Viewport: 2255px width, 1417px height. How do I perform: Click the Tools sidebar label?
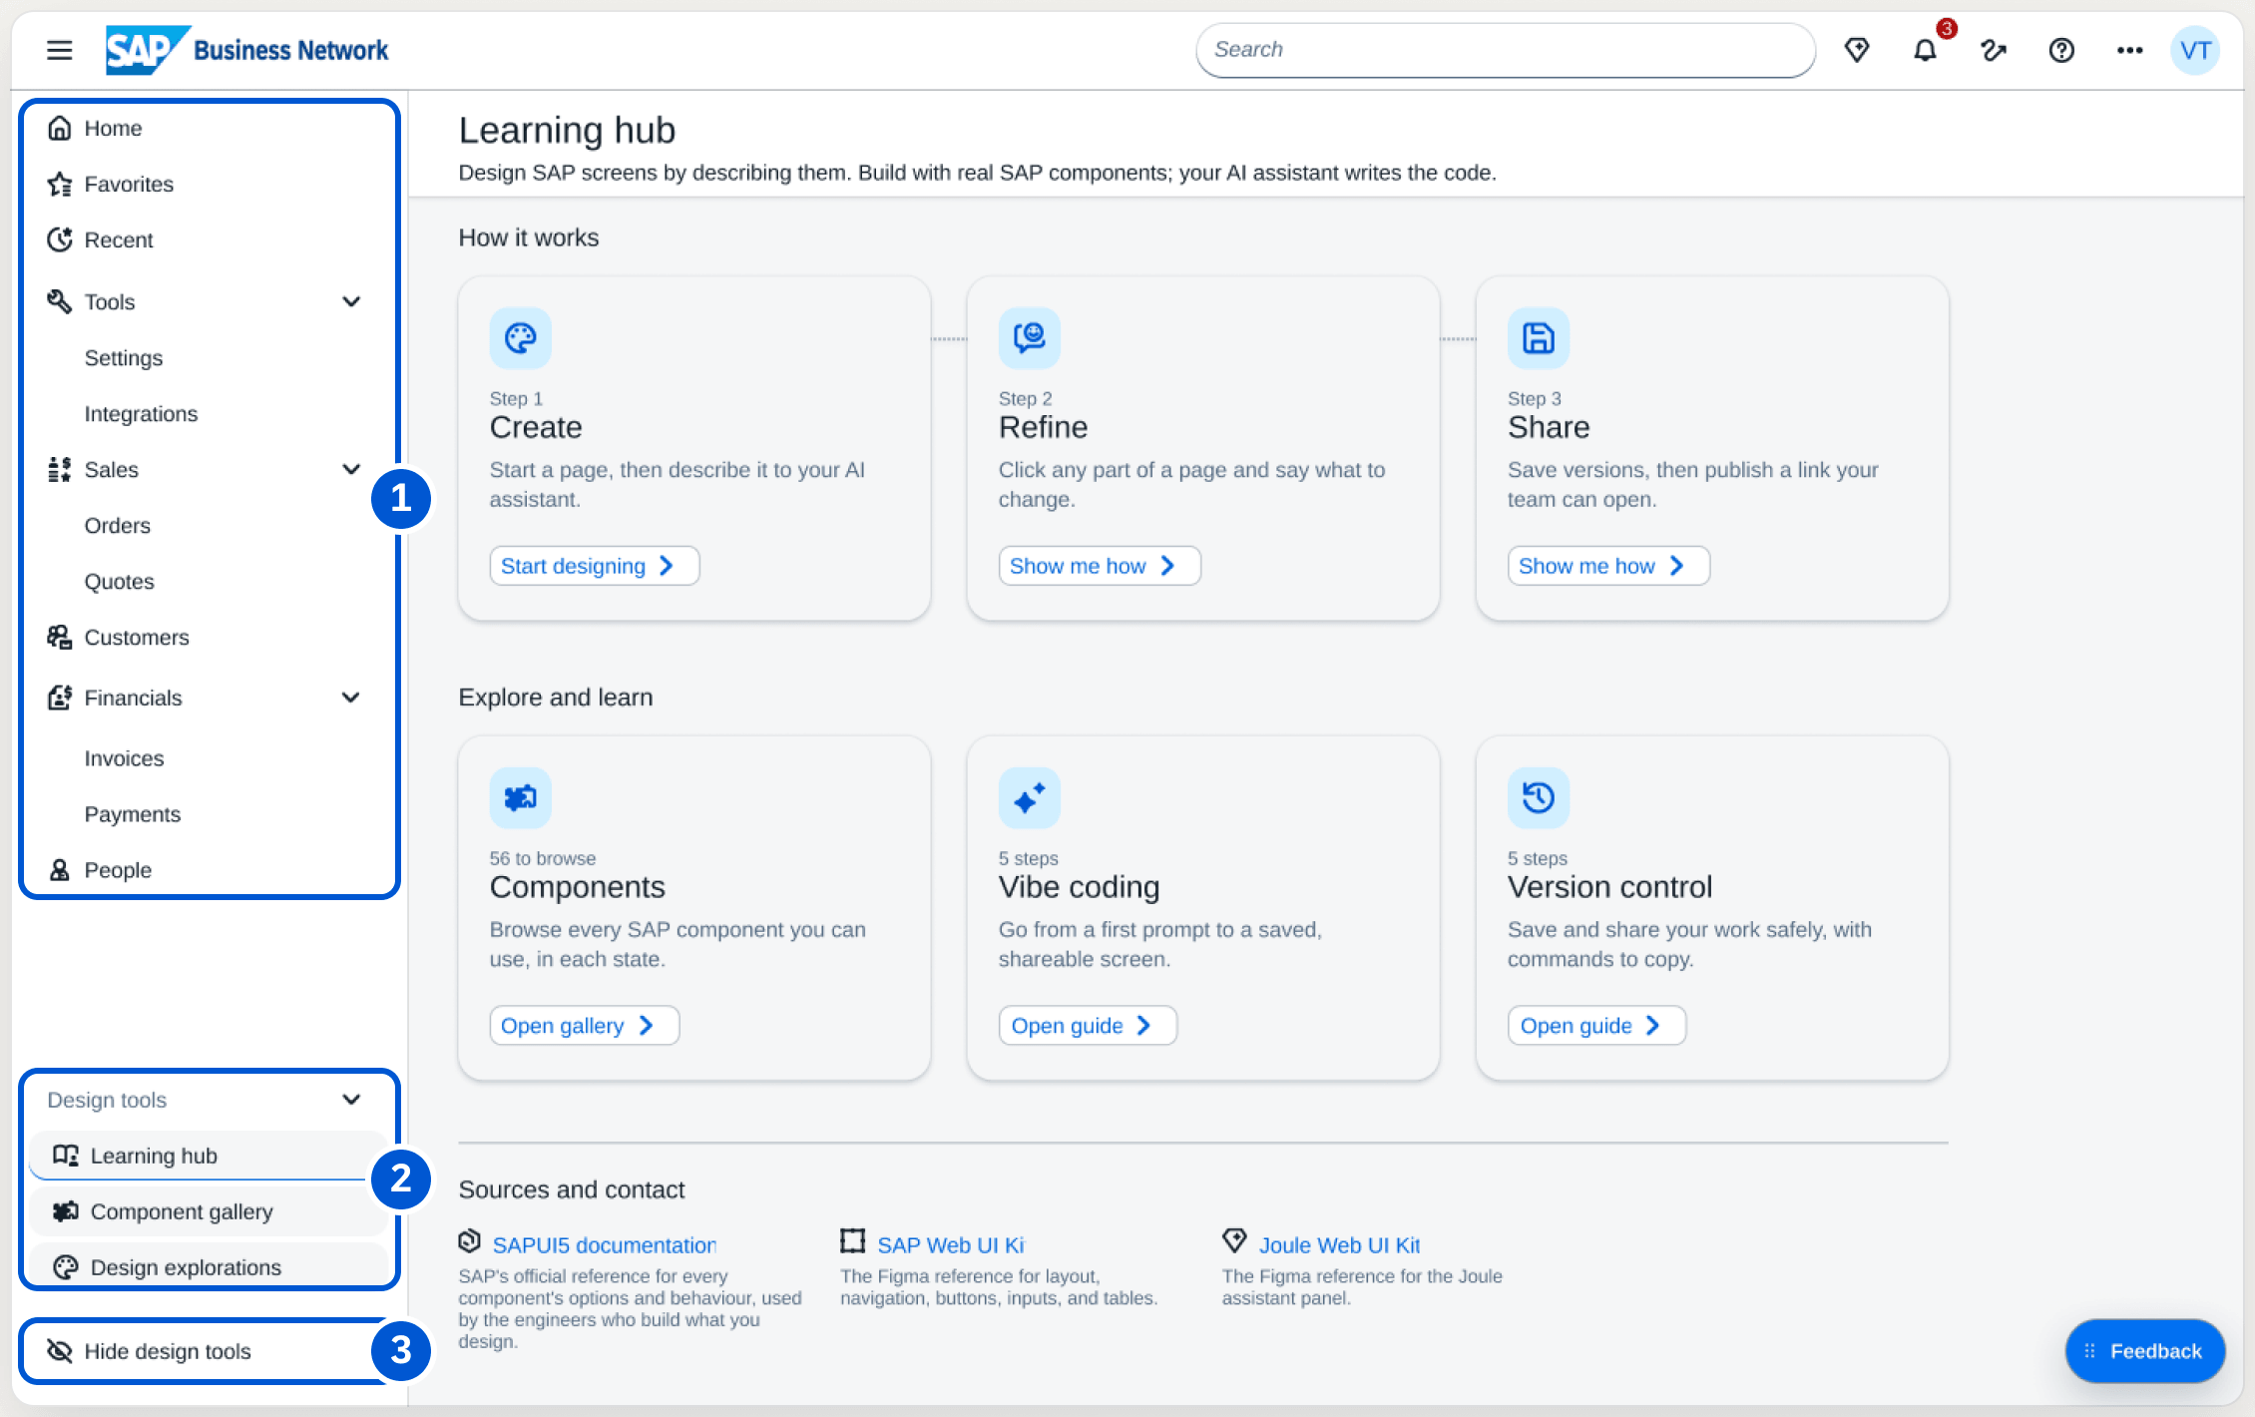(110, 302)
